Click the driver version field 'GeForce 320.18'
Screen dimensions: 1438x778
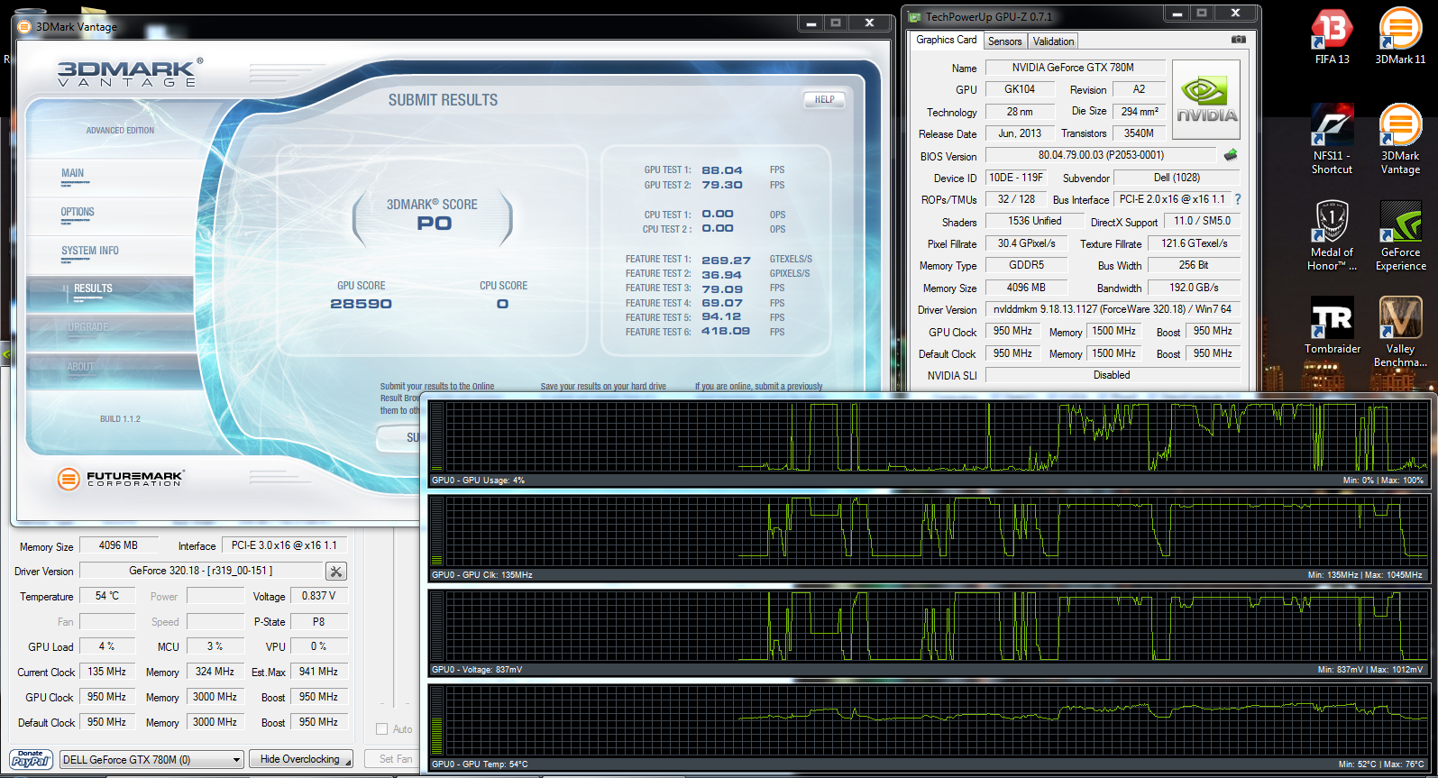pyautogui.click(x=201, y=571)
